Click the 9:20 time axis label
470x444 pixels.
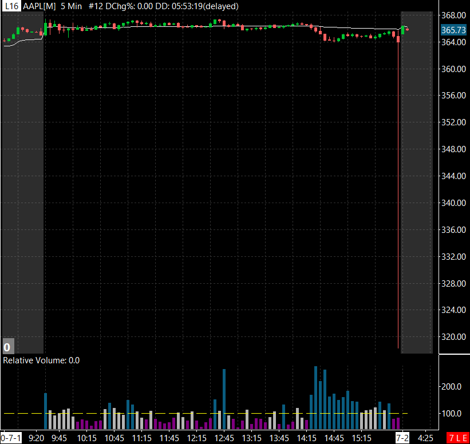(x=36, y=438)
